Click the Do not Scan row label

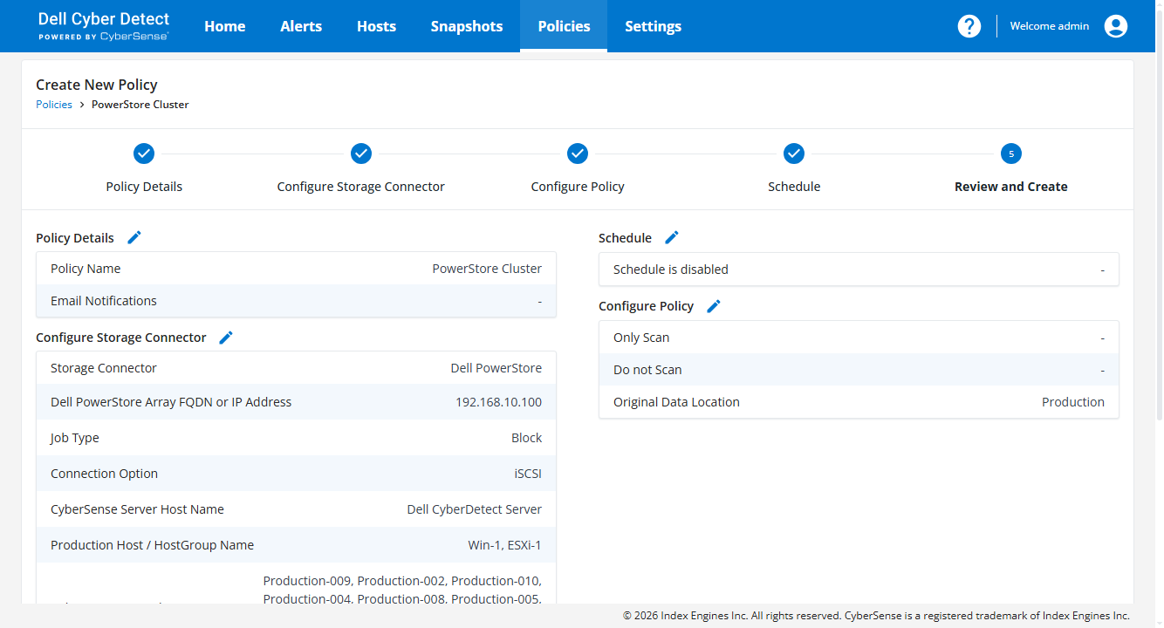coord(647,370)
